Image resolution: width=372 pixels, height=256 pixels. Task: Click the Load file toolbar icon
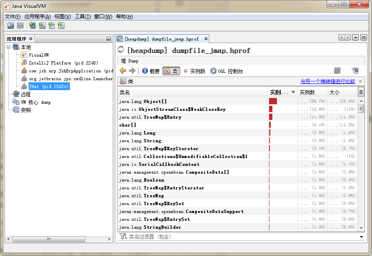click(11, 25)
